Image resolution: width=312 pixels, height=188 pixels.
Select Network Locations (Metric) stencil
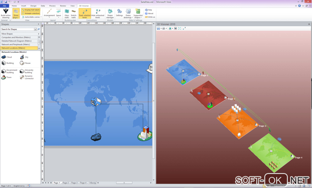click(x=19, y=48)
